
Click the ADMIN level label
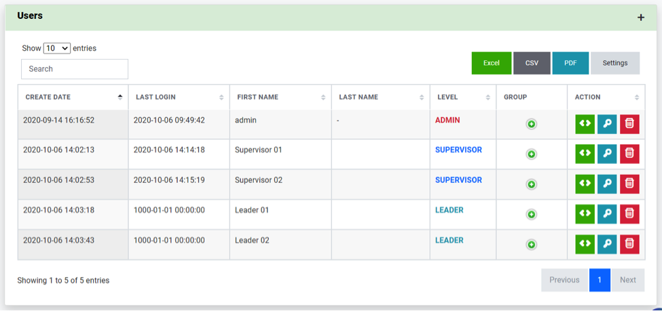tap(447, 120)
